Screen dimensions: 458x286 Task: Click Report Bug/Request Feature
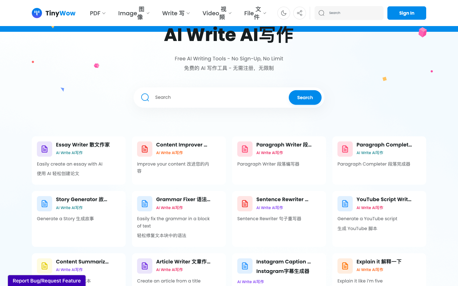coord(46,281)
